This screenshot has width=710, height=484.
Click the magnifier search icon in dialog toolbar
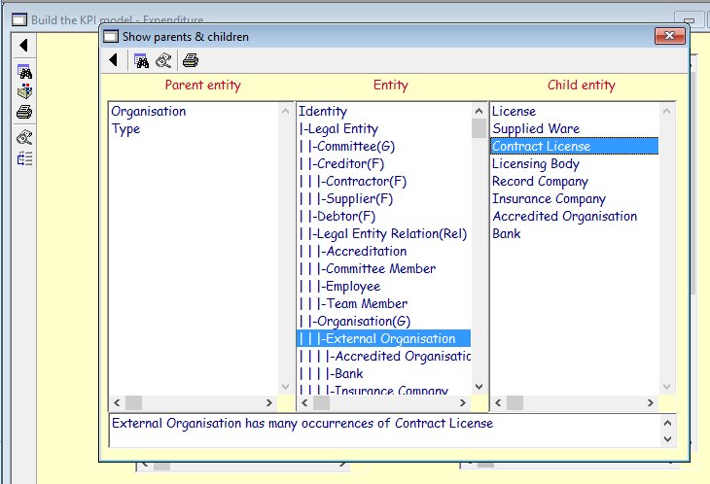click(x=163, y=60)
